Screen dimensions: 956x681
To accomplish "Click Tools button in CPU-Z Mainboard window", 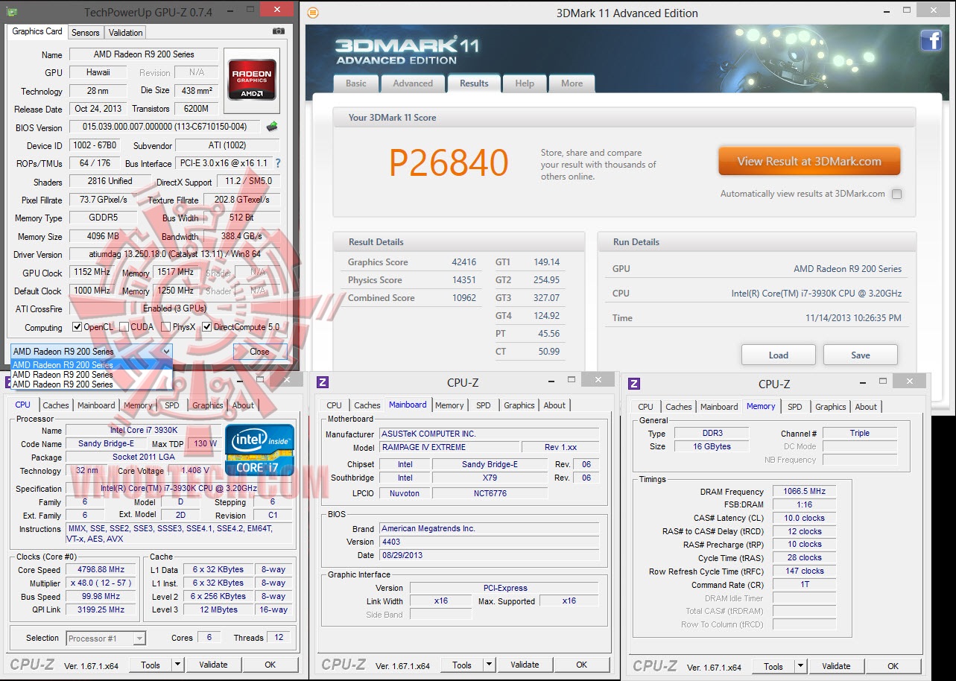I will (462, 665).
